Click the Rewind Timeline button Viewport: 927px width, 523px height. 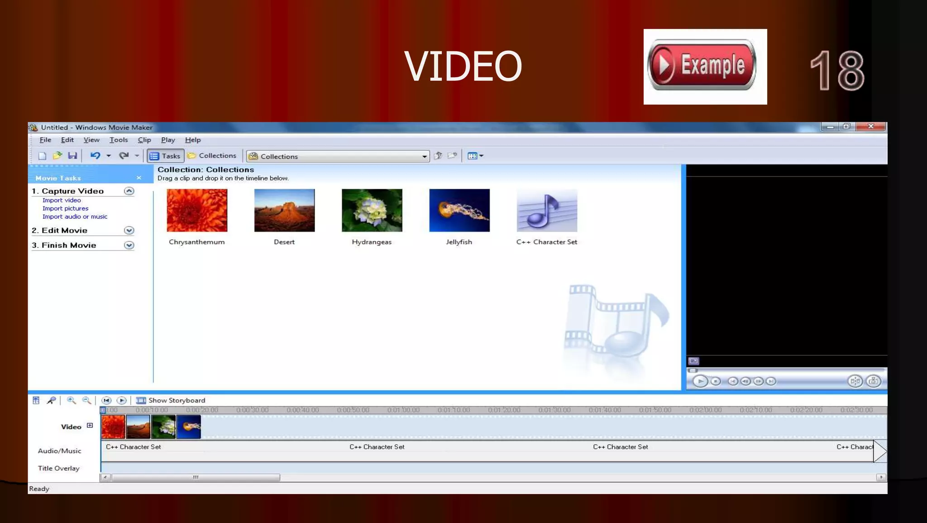106,400
